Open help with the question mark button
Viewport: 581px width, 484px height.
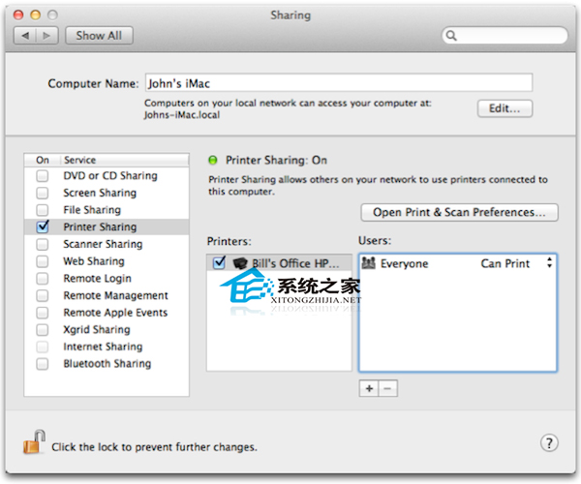549,443
